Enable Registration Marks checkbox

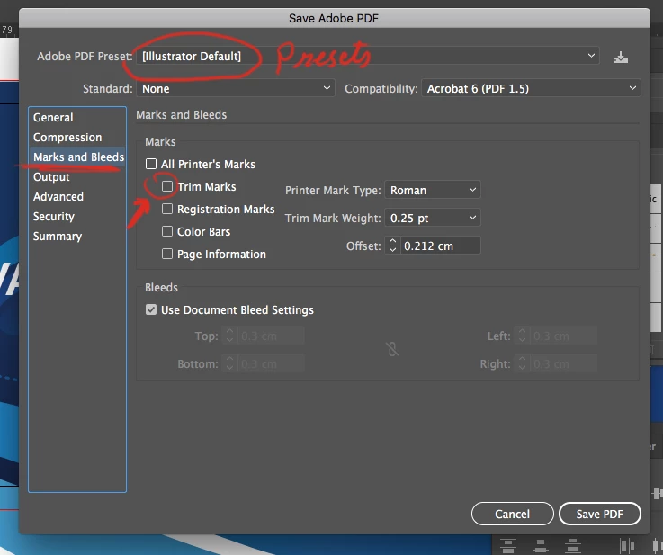pyautogui.click(x=167, y=209)
